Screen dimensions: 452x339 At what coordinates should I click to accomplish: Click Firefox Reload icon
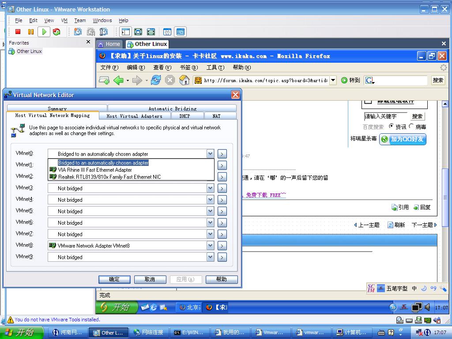coord(156,80)
